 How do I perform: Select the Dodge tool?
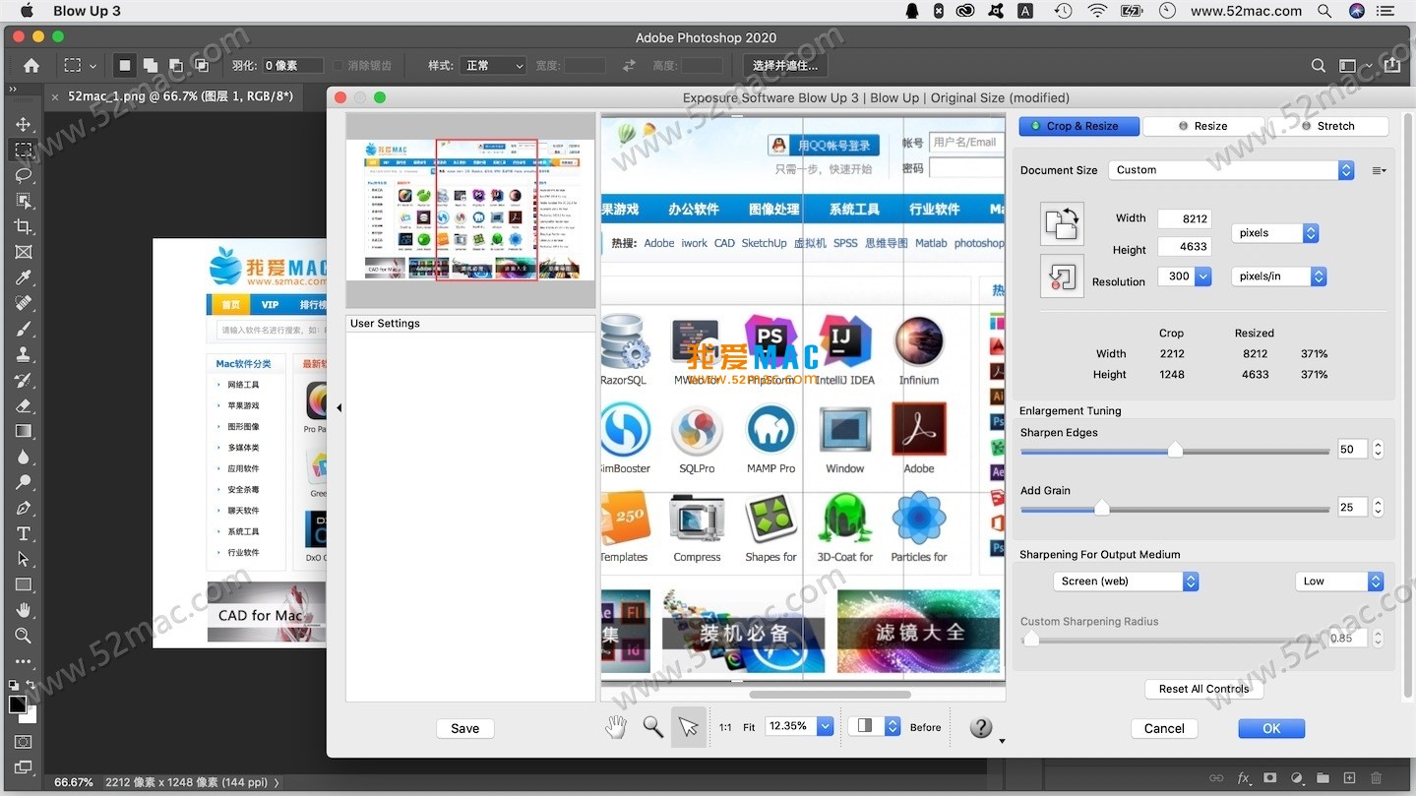pos(23,482)
